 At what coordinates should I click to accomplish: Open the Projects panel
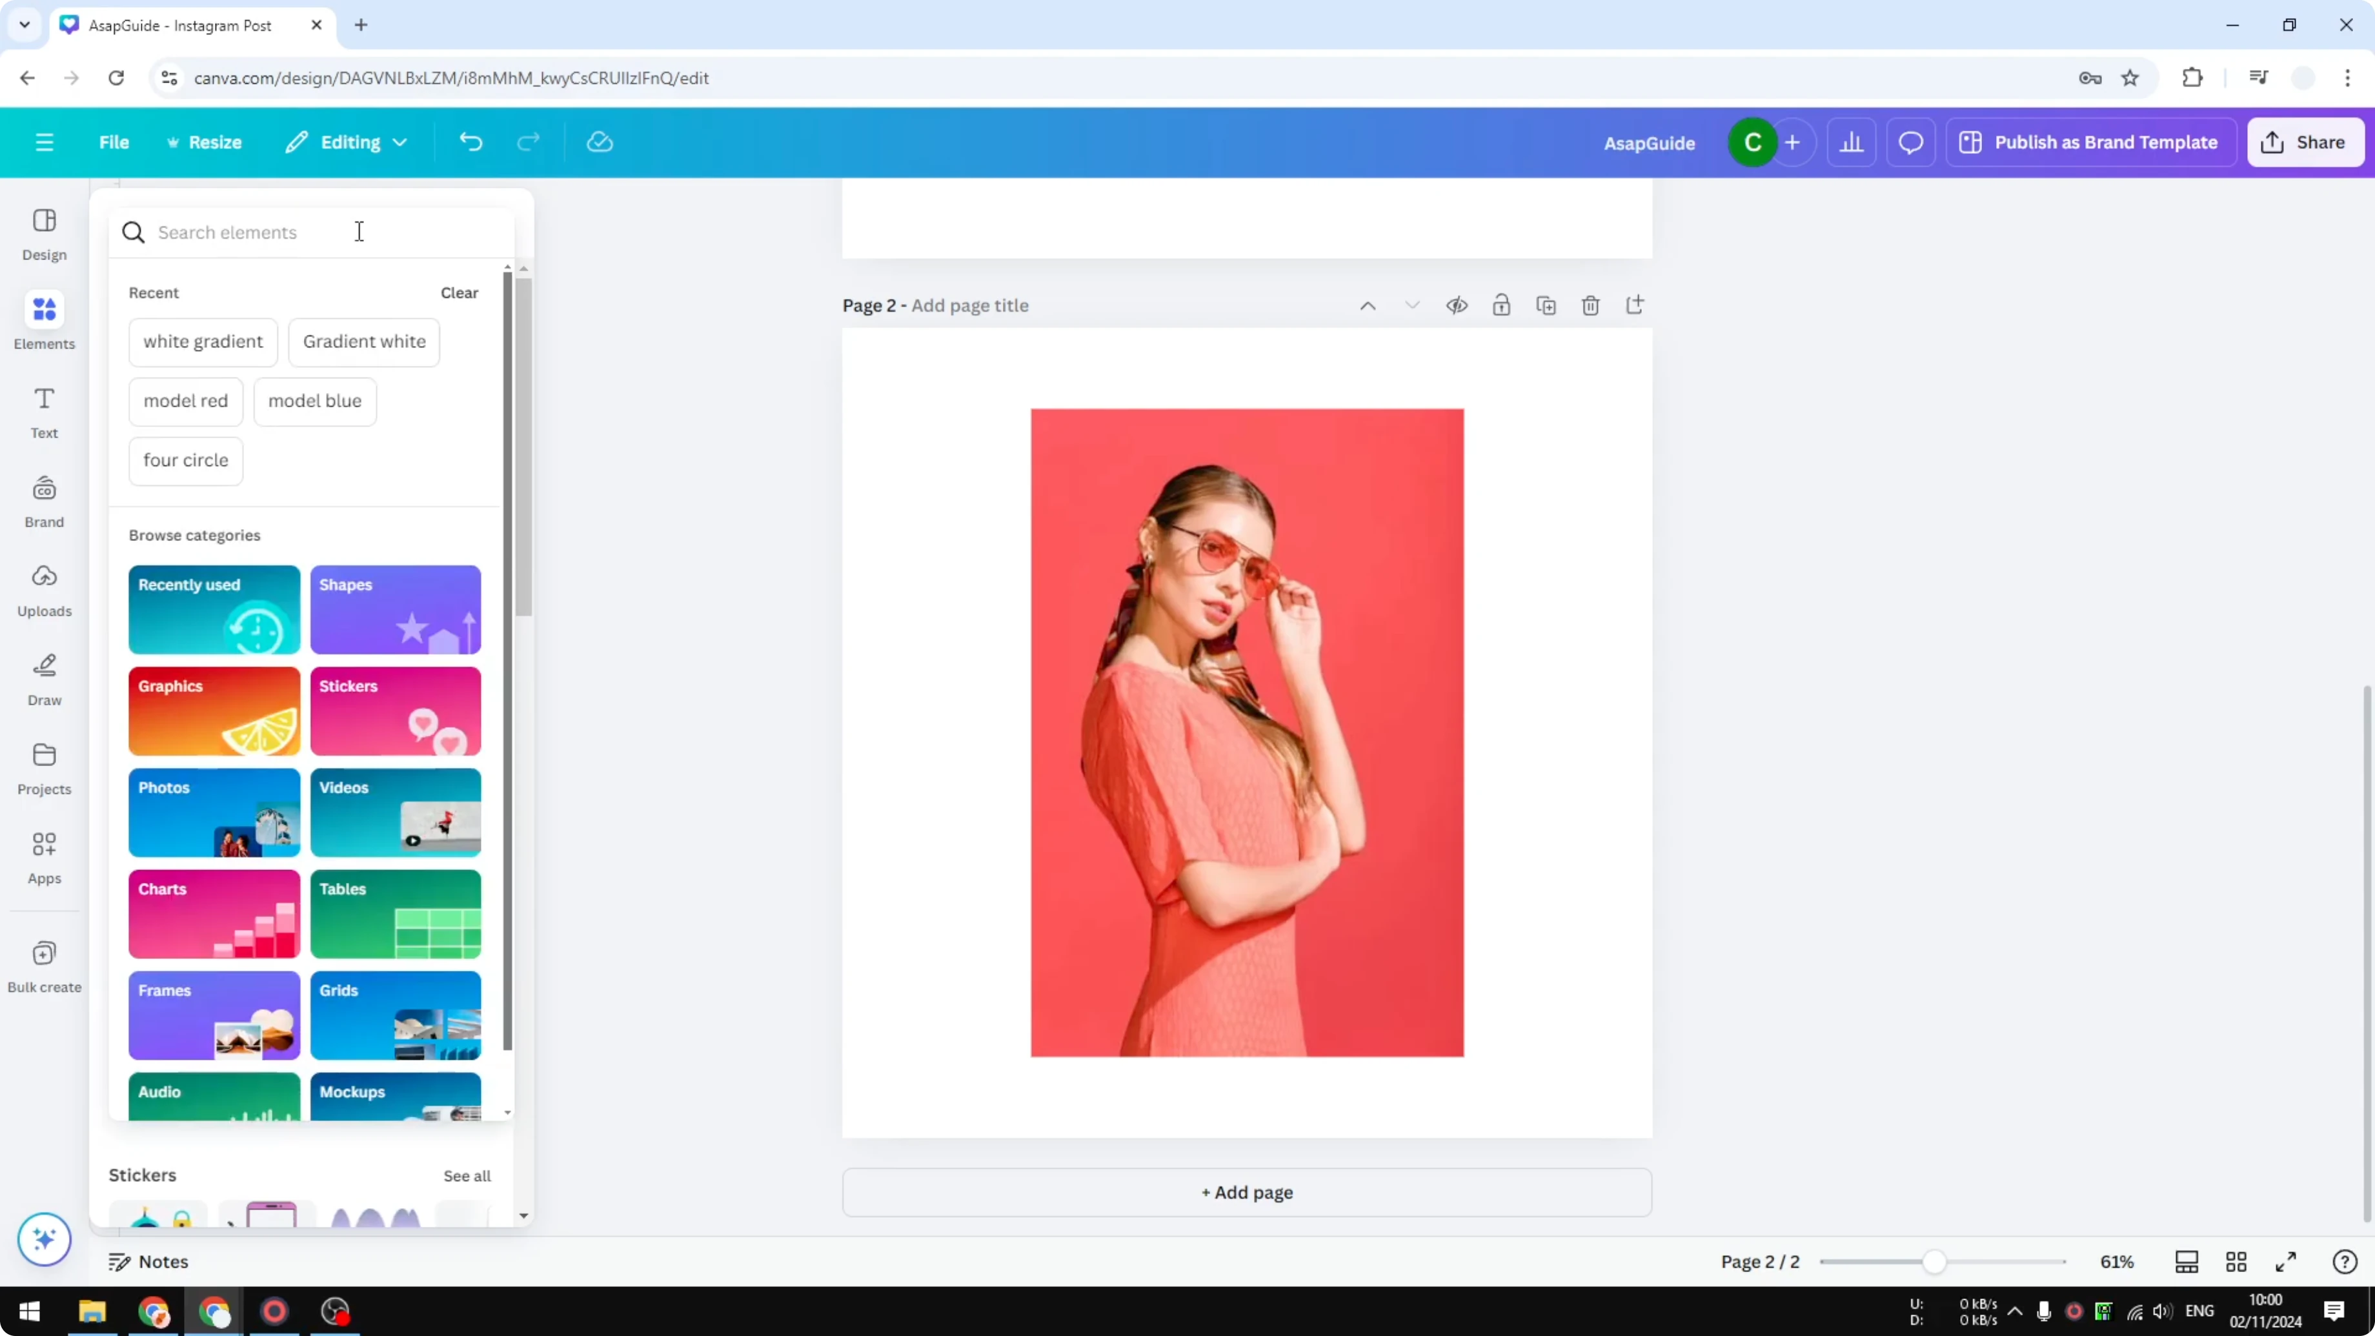click(43, 767)
